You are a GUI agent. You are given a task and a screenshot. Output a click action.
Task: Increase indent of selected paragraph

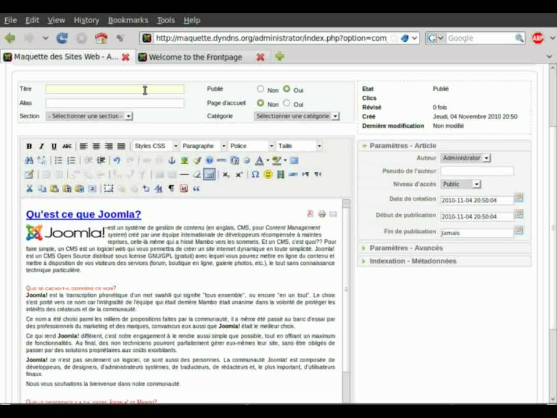pyautogui.click(x=101, y=160)
